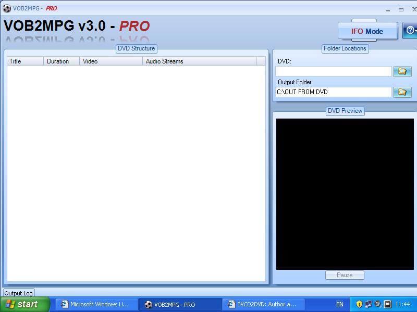Screen dimensions: 417x312
Task: Switch to SVCD2DVD: Author taskbar window
Action: (x=264, y=304)
